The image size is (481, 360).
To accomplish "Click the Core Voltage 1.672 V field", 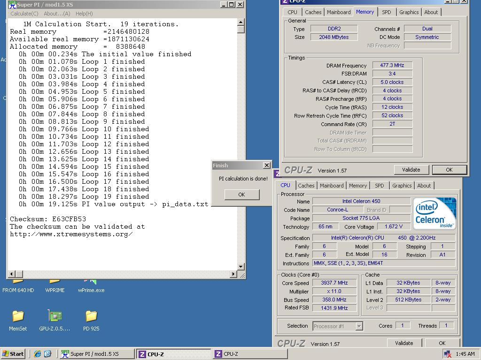I will point(394,226).
